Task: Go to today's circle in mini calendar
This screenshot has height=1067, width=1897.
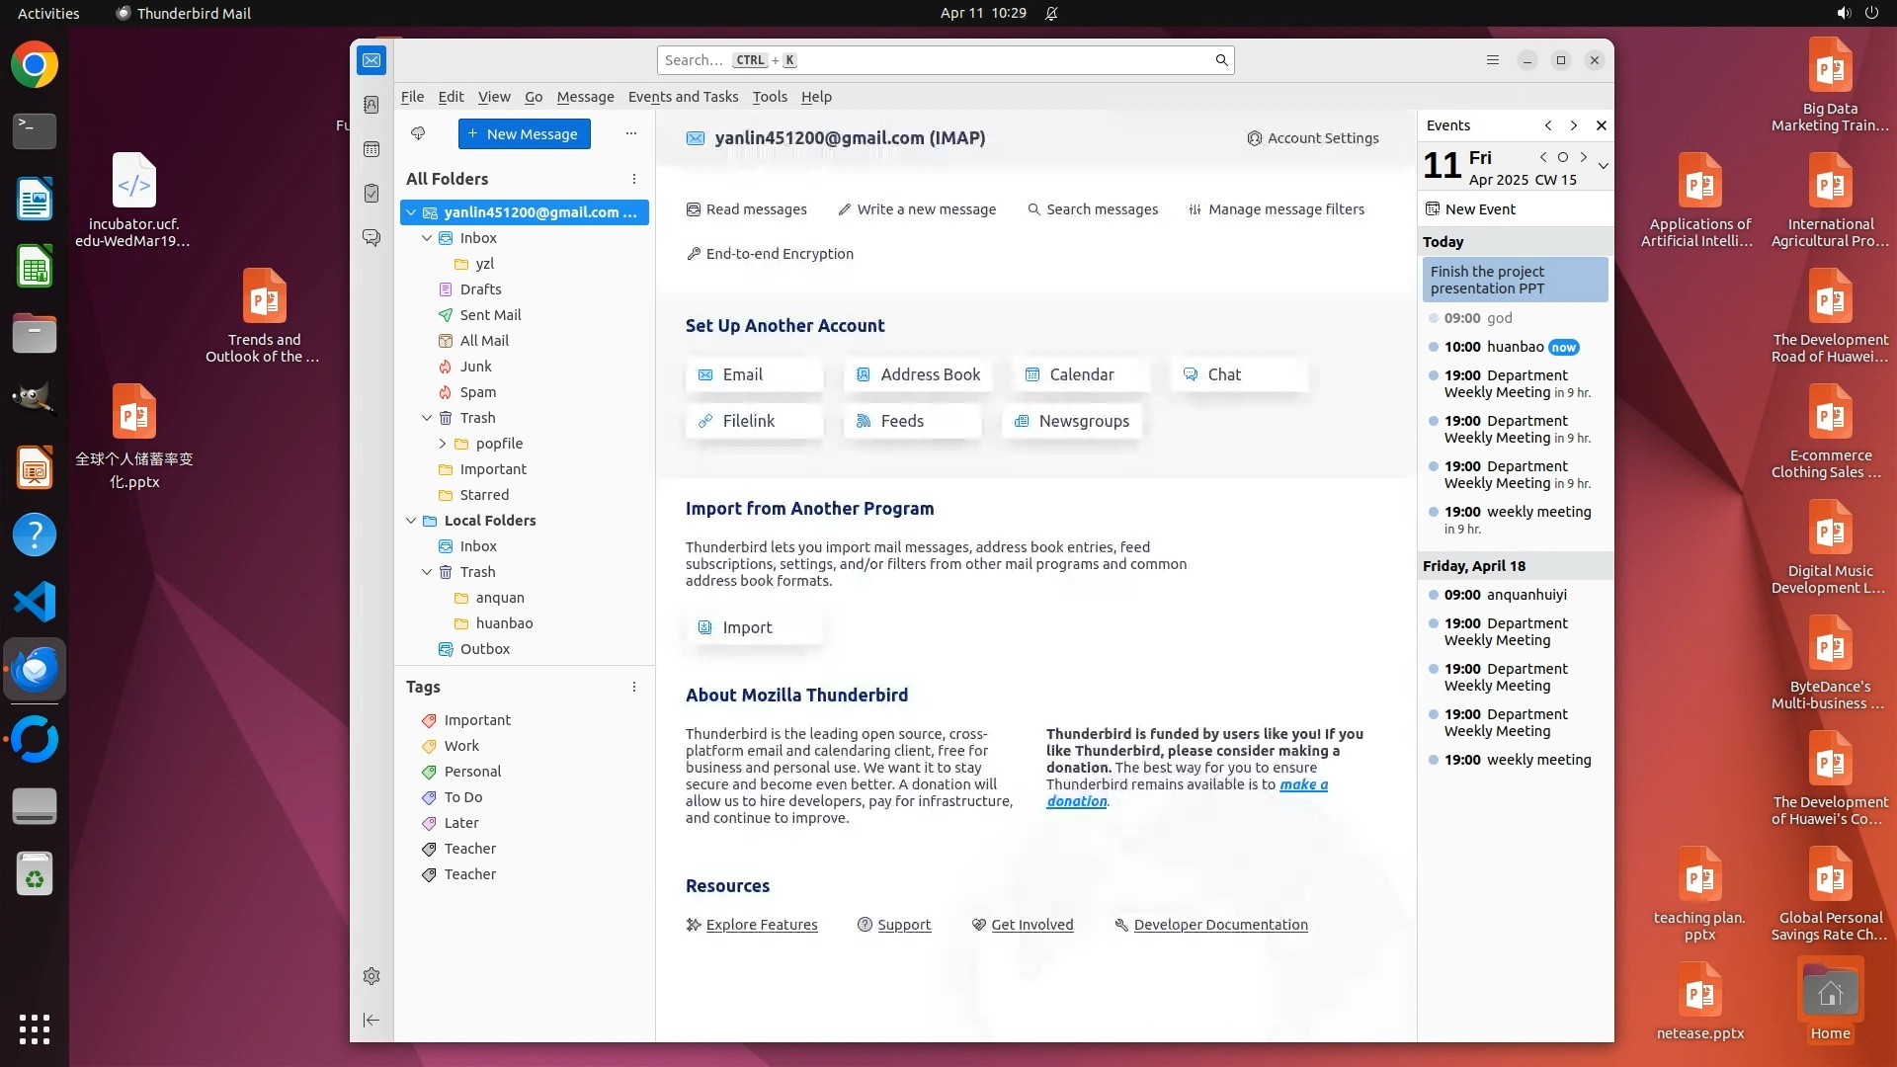Action: click(1563, 157)
